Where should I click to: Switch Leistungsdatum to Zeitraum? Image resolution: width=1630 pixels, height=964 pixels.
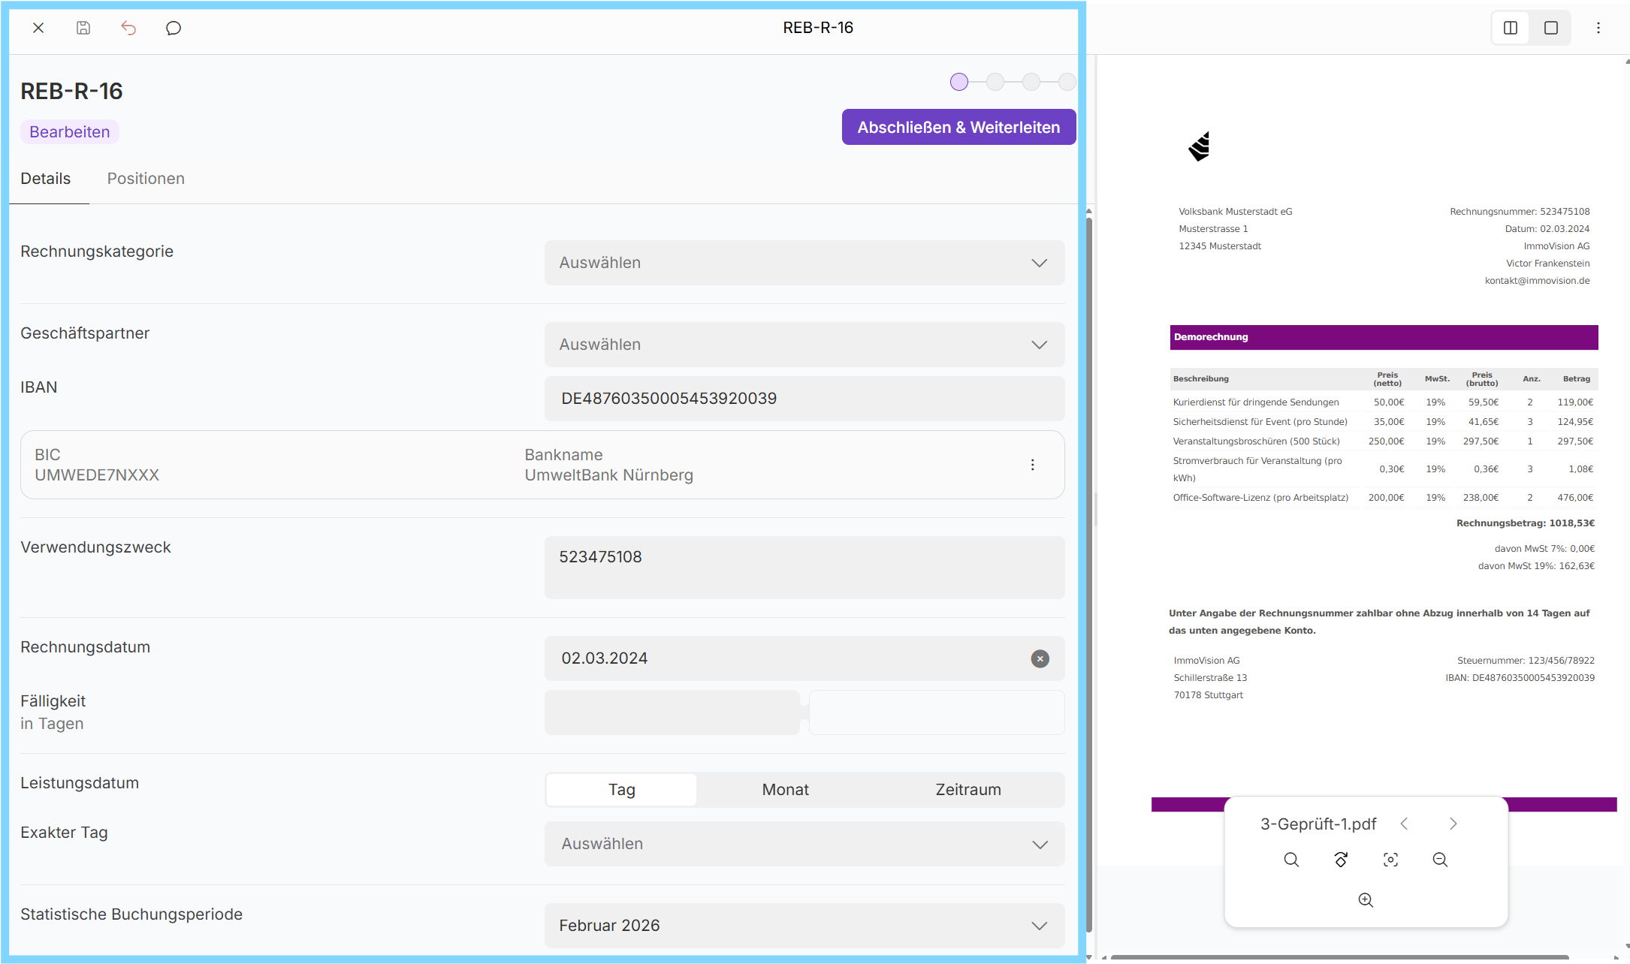click(x=967, y=790)
